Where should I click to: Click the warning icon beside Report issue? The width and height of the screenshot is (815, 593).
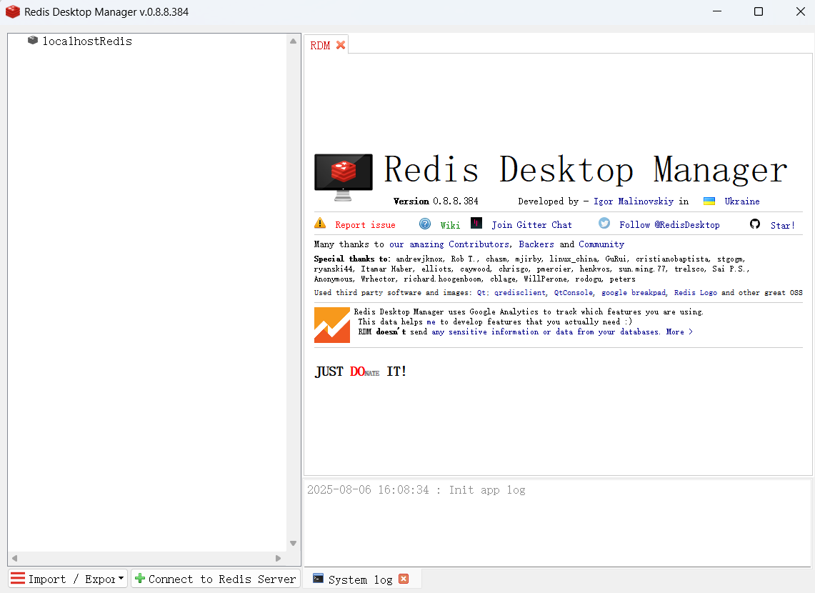click(x=320, y=224)
